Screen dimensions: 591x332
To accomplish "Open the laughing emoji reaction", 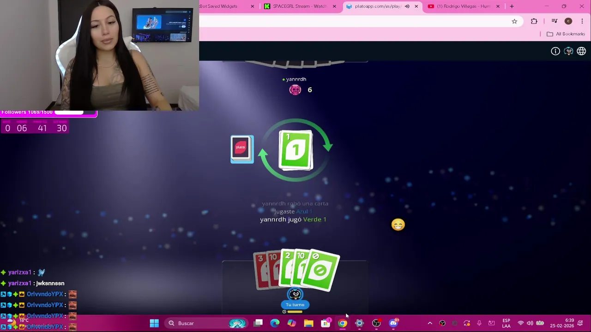I will [398, 225].
